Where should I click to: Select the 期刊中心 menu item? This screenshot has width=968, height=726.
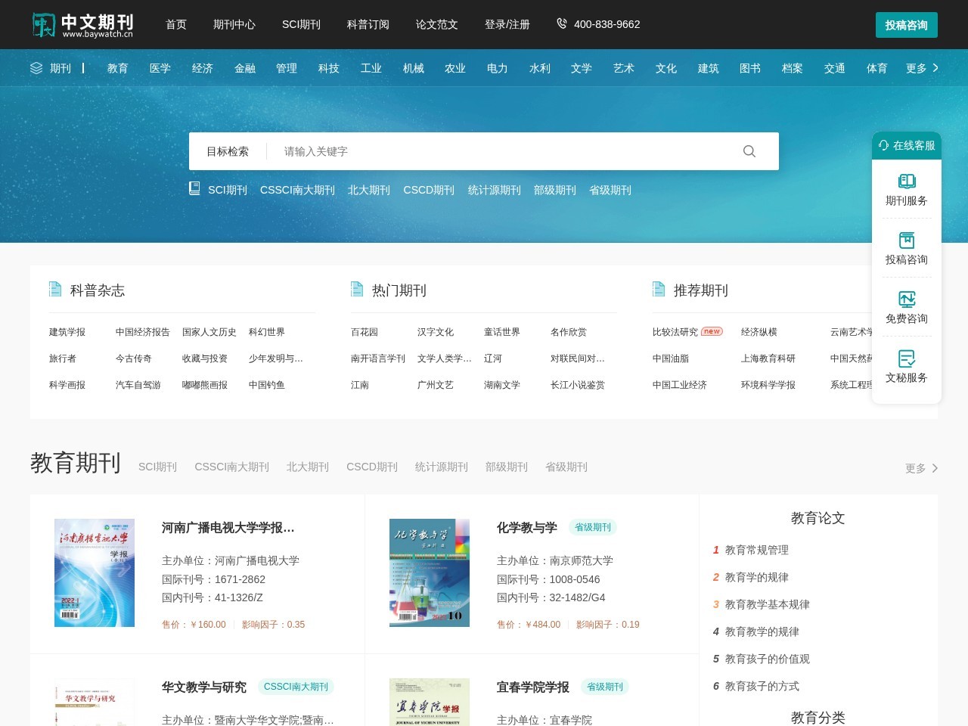(234, 24)
